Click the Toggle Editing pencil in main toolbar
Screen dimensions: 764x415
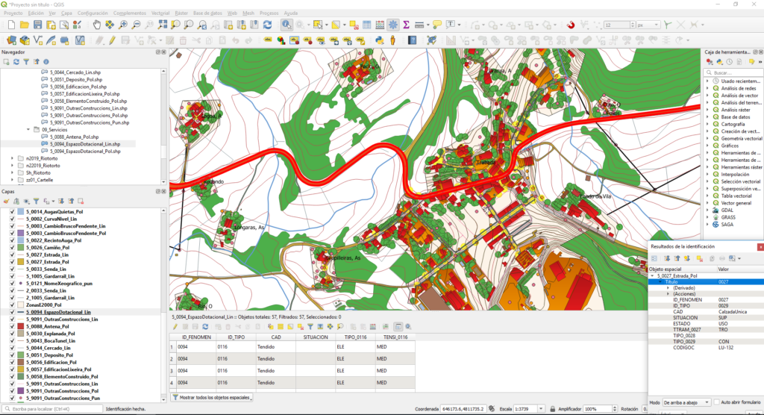(112, 40)
